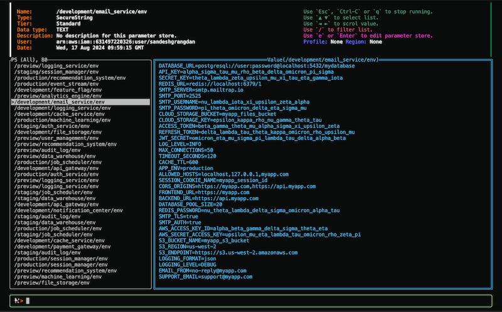Click SMTP_SERVER=smtp.mailtrap.io line

click(201, 90)
